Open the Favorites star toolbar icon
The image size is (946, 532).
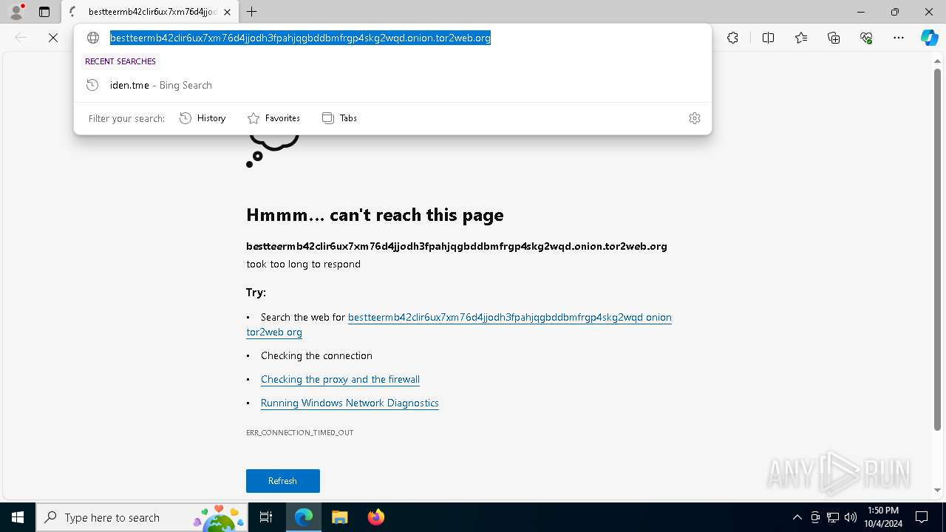(x=801, y=38)
